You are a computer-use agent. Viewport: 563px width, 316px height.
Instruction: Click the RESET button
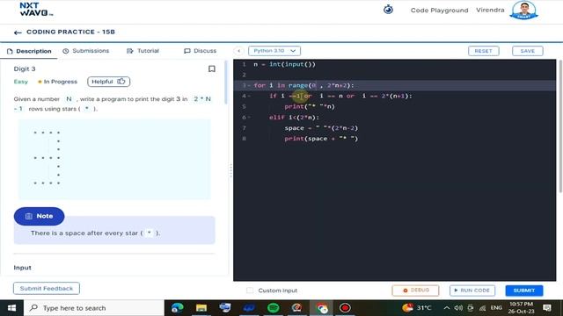click(x=483, y=51)
